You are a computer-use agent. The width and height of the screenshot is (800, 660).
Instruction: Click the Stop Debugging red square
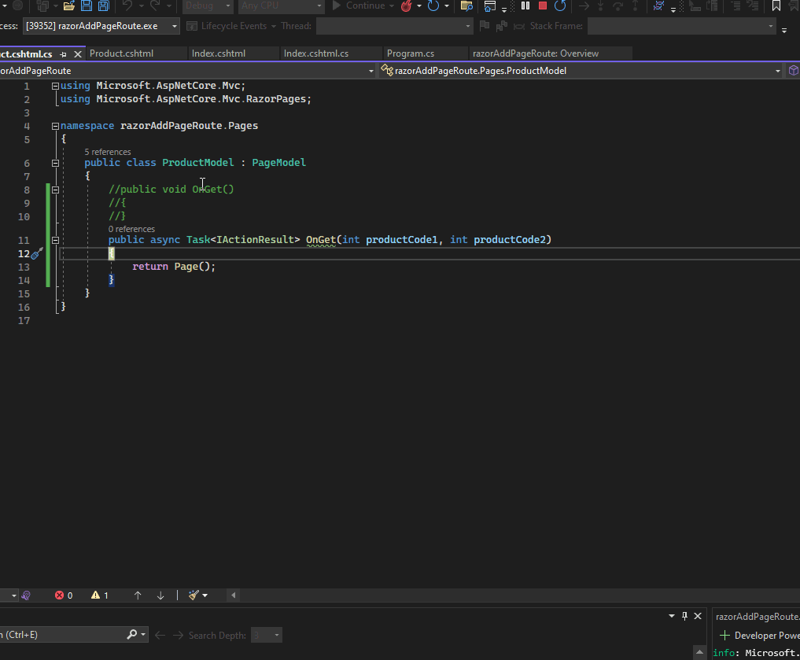(543, 6)
